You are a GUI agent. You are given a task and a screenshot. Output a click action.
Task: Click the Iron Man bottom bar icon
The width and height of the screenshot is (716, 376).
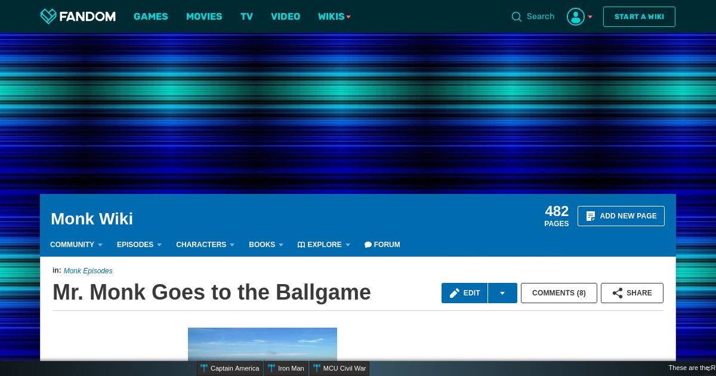point(271,368)
